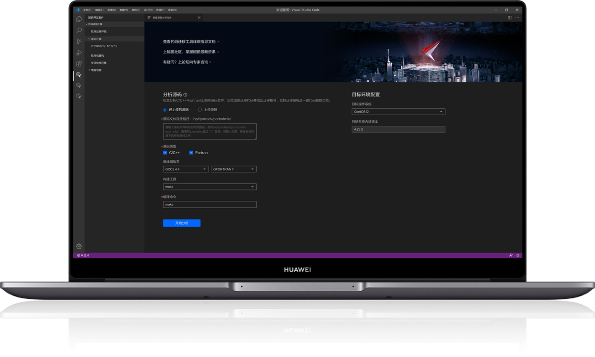Click the 目标环境配置 heading
Screen dimensions: 595x357
click(366, 94)
